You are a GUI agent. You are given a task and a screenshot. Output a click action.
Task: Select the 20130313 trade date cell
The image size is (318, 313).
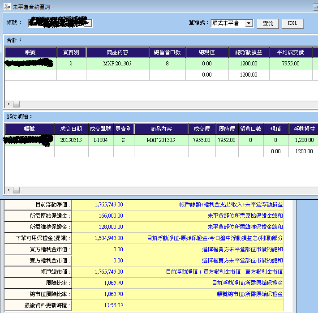[x=71, y=140]
